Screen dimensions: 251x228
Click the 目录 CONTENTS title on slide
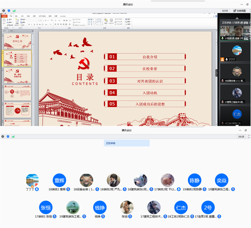(x=85, y=80)
